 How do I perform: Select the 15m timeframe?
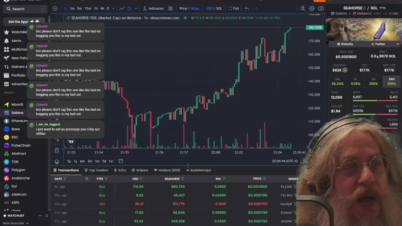[88, 8]
